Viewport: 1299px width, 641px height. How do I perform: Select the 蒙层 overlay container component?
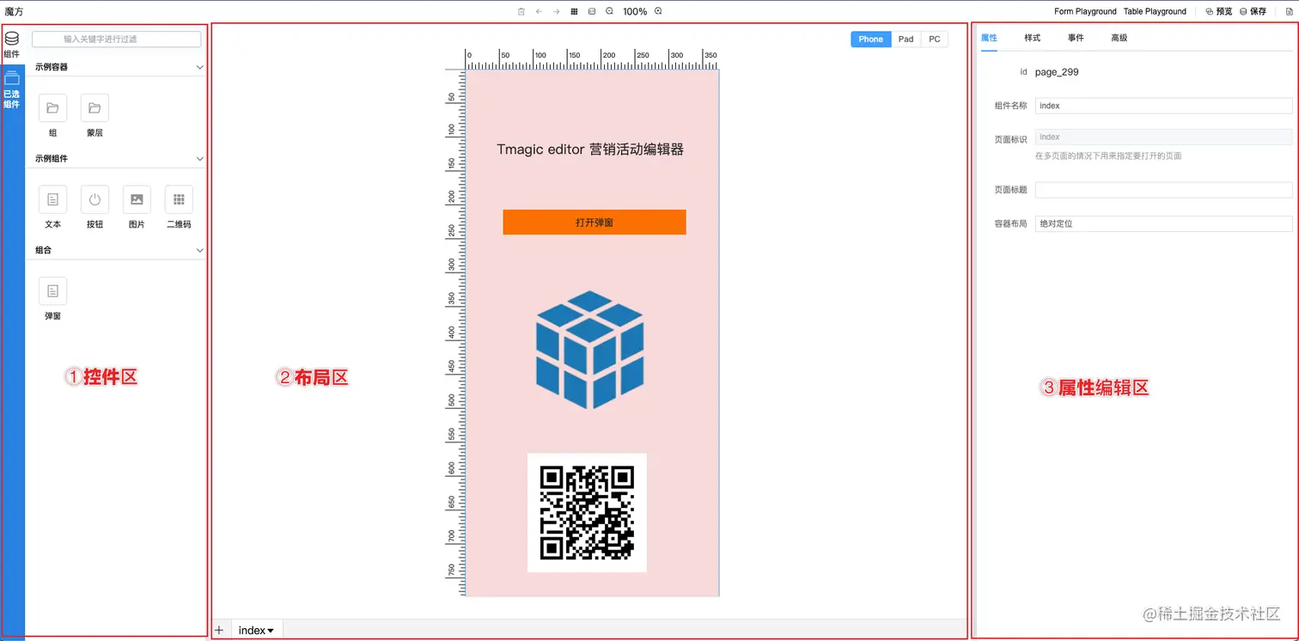coord(95,116)
